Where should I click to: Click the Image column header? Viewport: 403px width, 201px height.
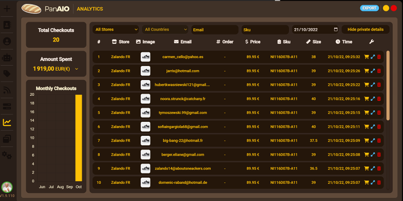click(146, 42)
